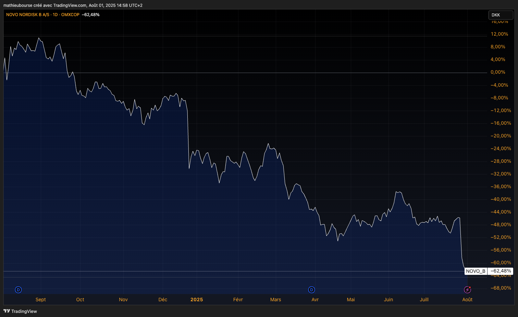Viewport: 518px width, 317px height.
Task: Click the -12,00% label on the scale
Action: [501, 110]
